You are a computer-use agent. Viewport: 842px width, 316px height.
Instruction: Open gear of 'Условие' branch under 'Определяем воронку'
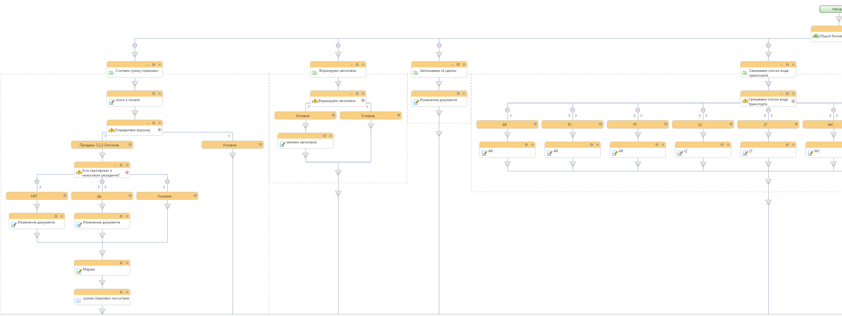click(260, 144)
